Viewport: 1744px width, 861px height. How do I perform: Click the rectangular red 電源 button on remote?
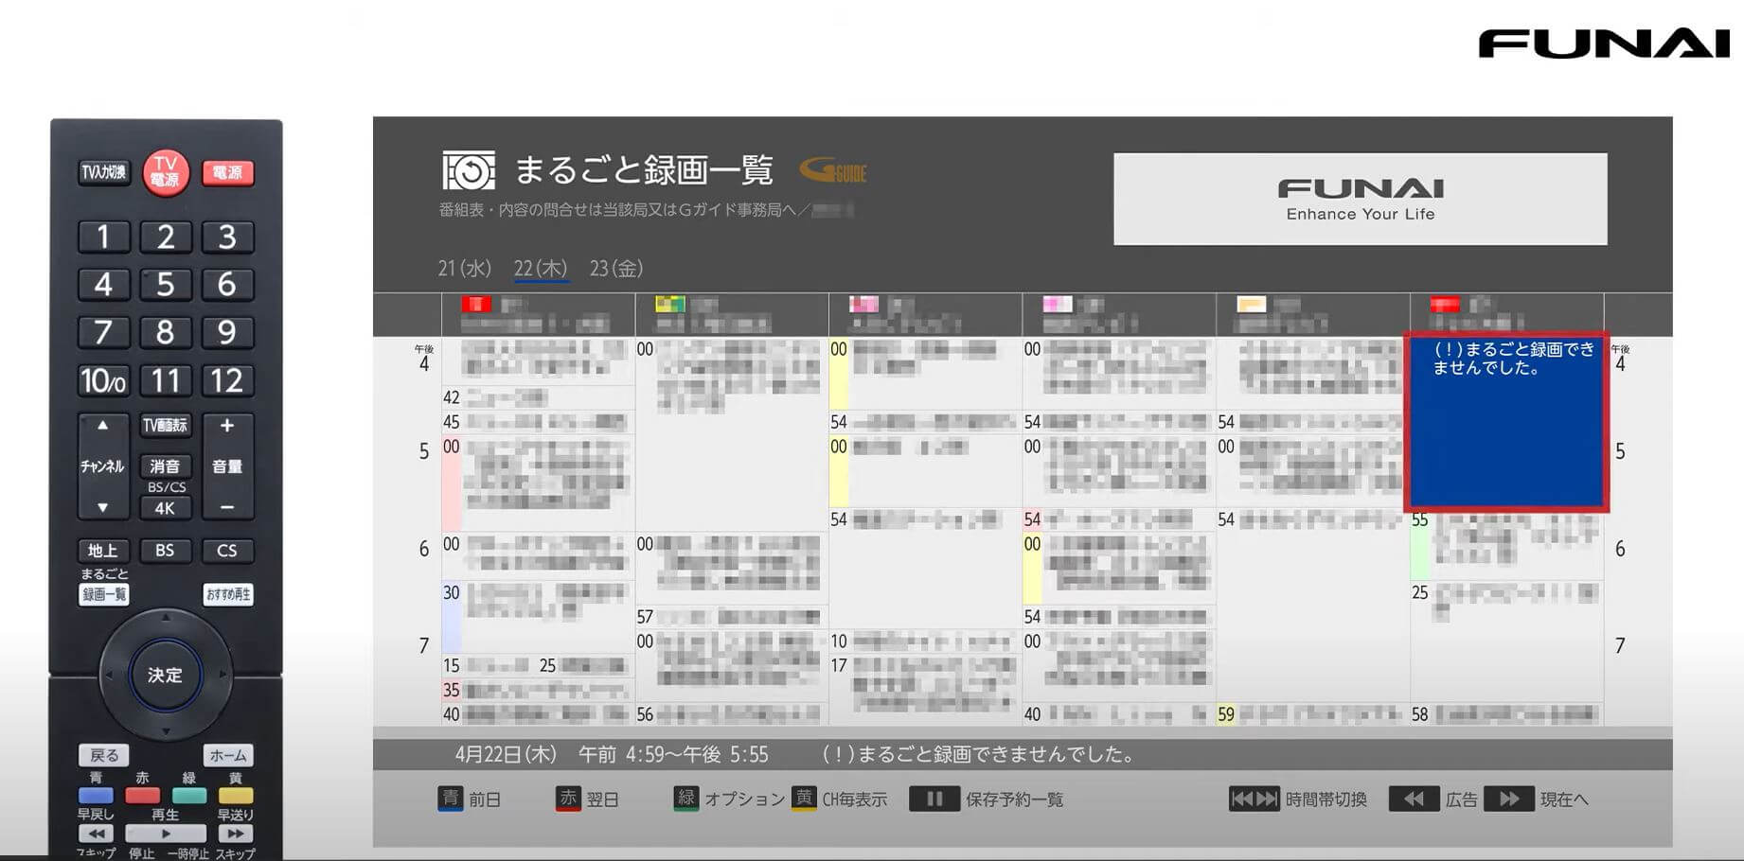click(227, 172)
